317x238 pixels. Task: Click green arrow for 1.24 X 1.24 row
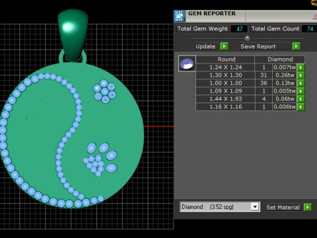coord(300,67)
